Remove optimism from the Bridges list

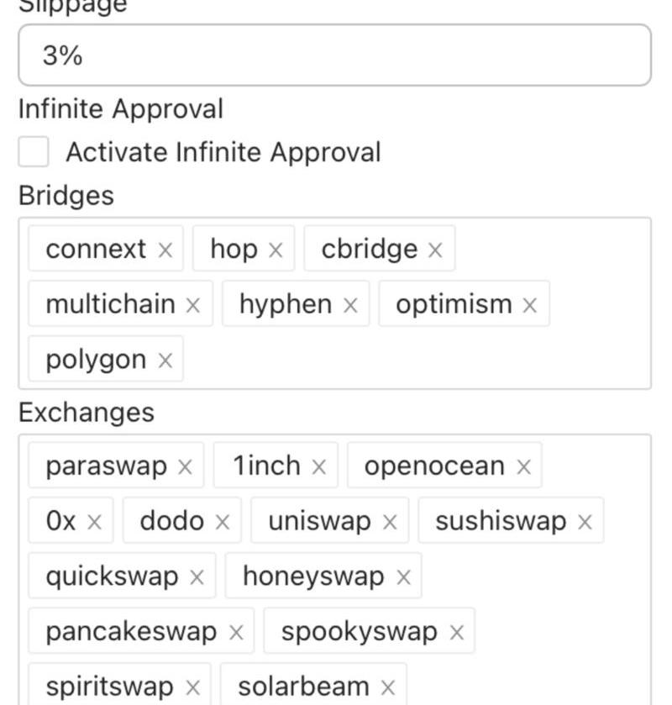coord(529,305)
